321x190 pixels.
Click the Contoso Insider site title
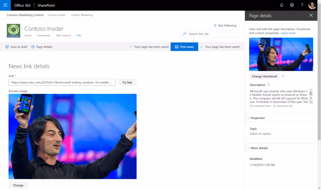[x=44, y=28]
